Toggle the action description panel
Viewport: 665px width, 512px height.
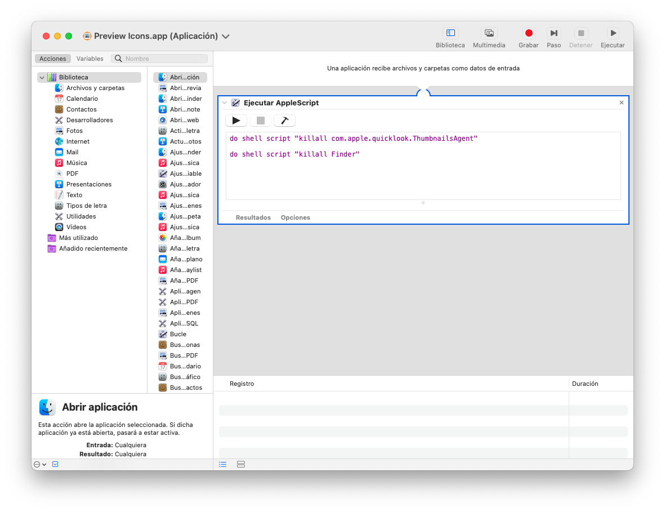point(55,465)
